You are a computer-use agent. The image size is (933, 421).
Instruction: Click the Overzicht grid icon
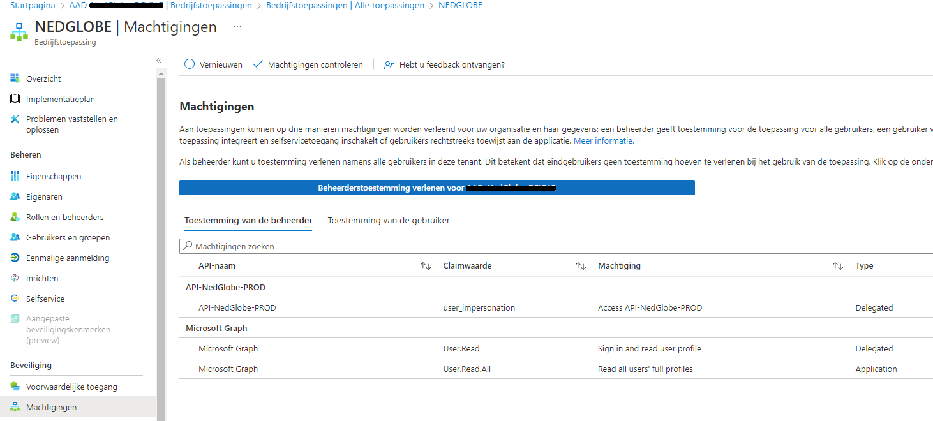pos(15,78)
